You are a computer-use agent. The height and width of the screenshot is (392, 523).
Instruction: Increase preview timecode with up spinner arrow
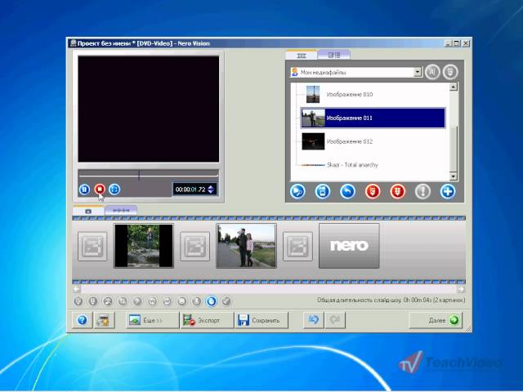coord(211,187)
